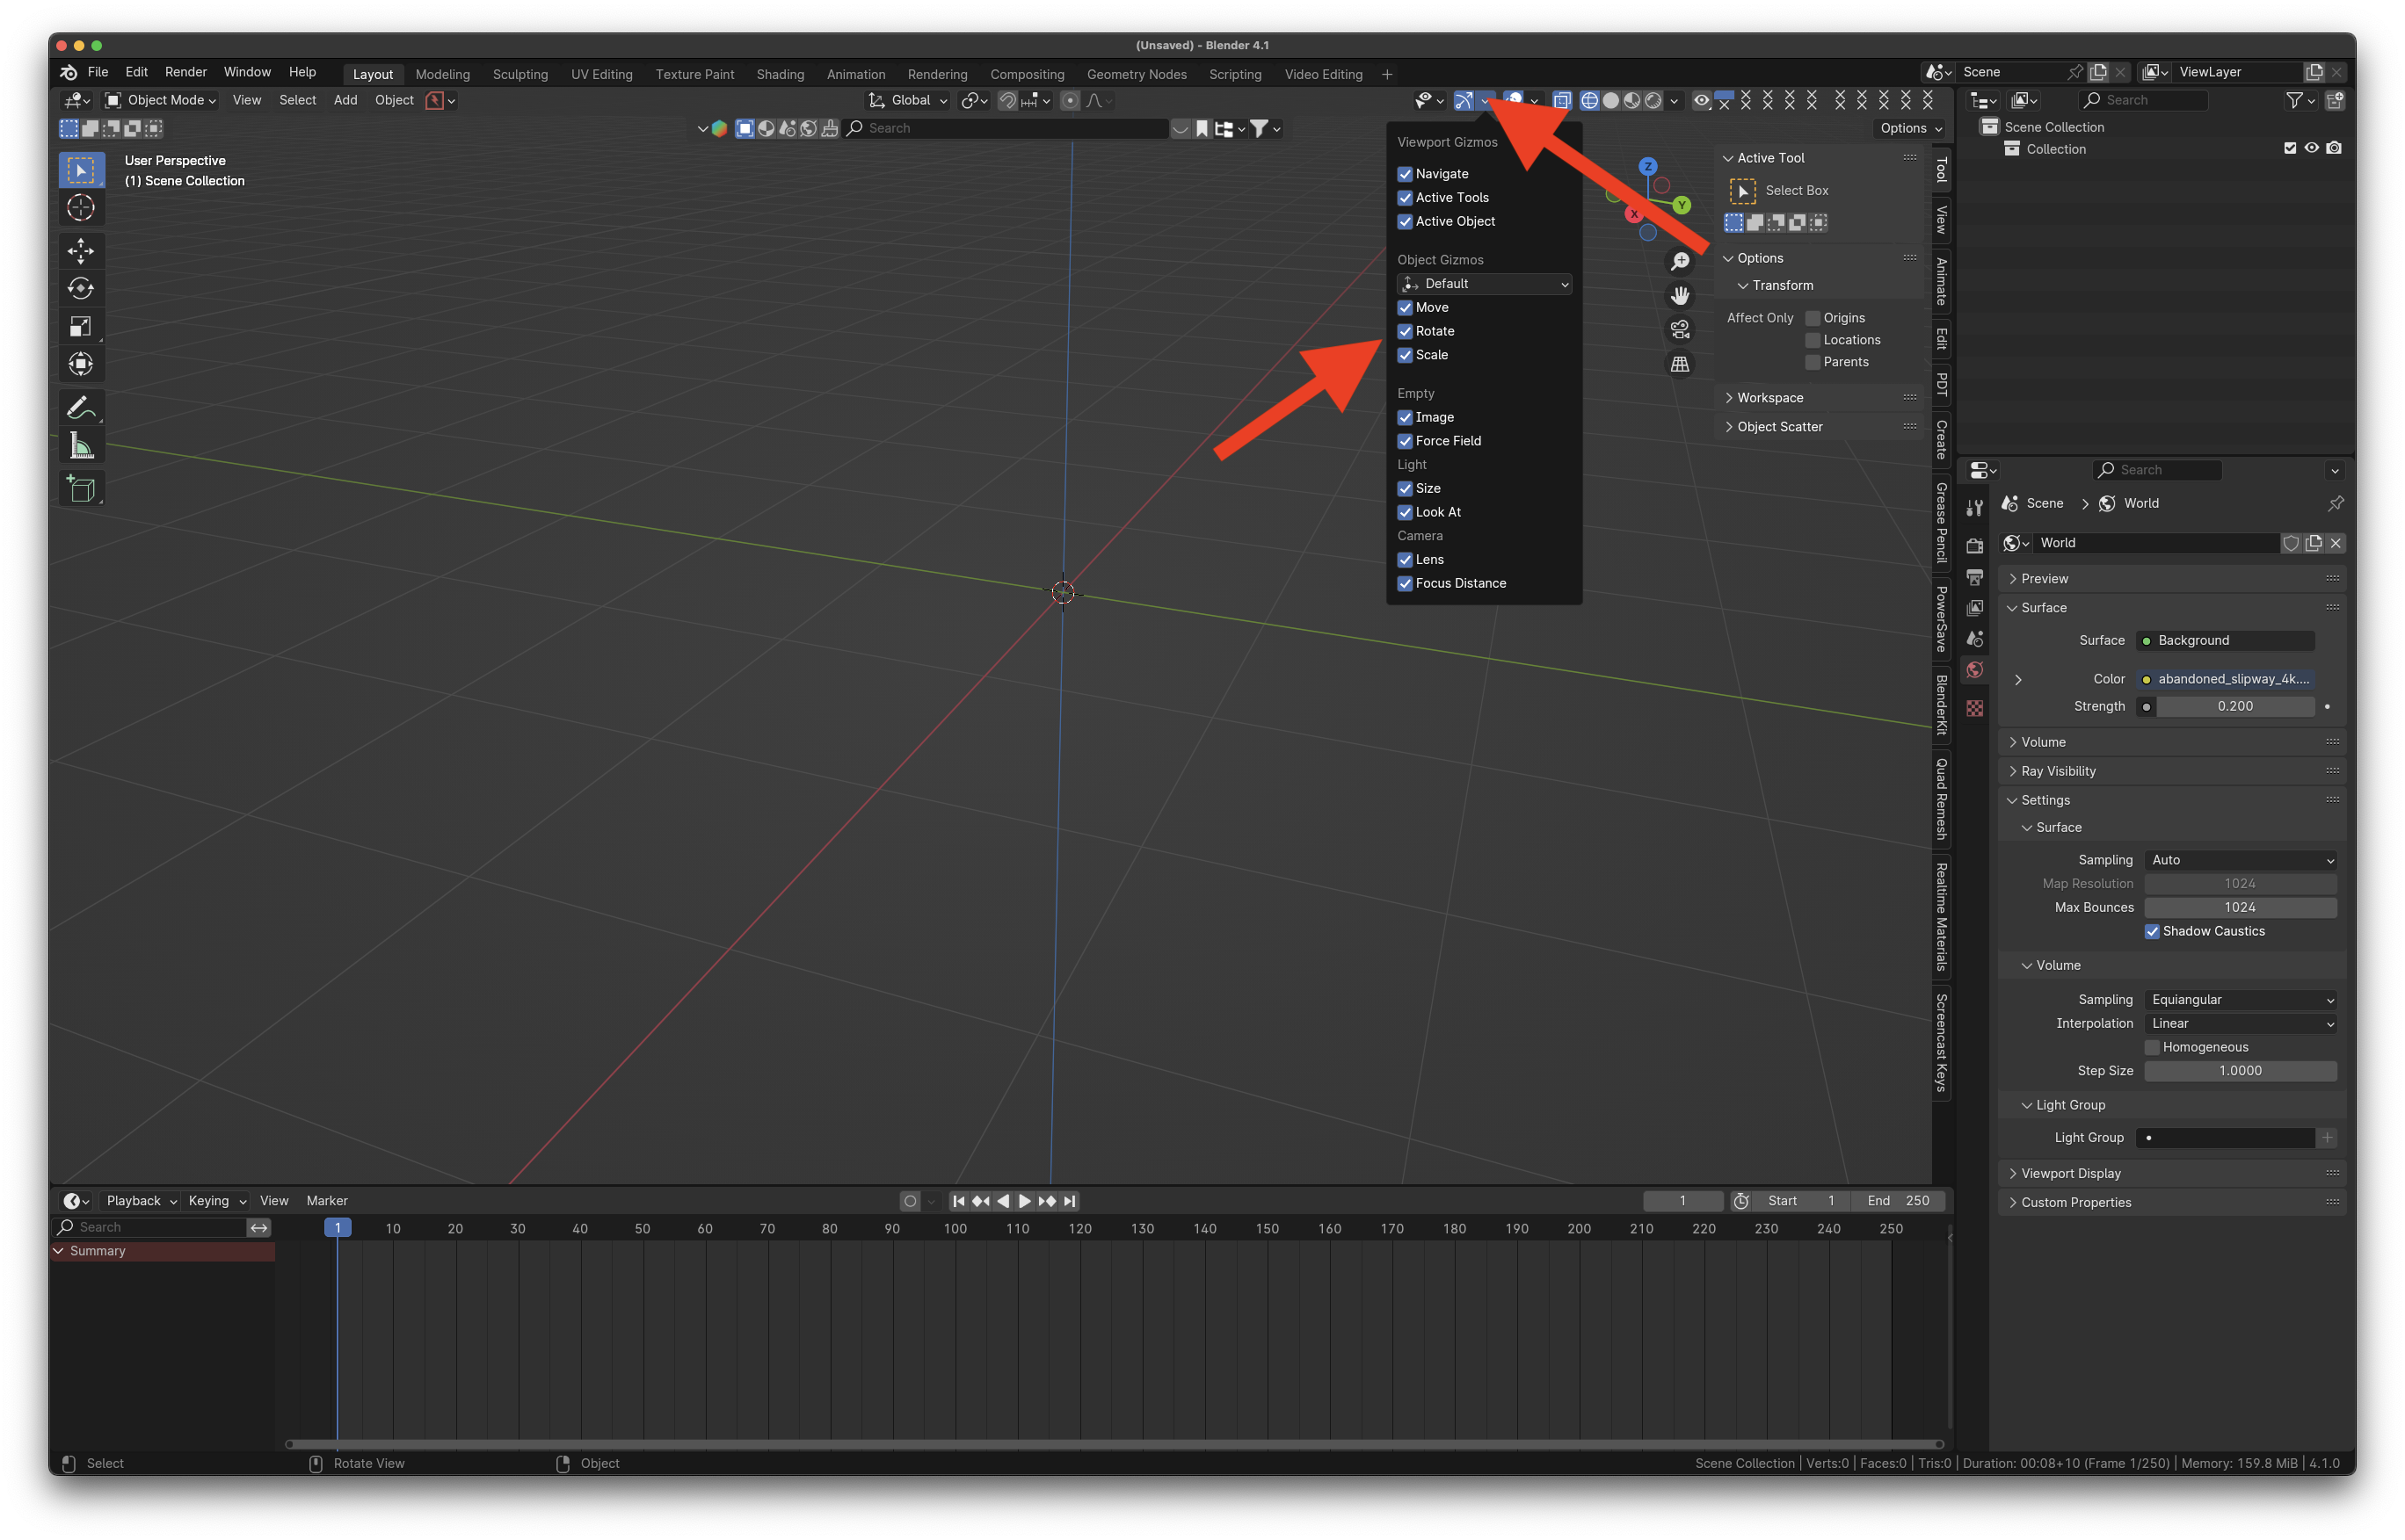The width and height of the screenshot is (2405, 1540).
Task: Adjust the world Strength 0.200 slider
Action: 2235,706
